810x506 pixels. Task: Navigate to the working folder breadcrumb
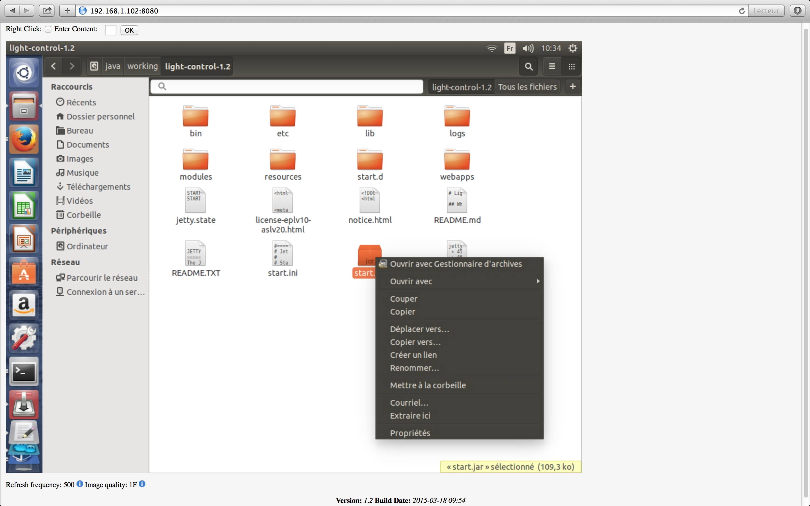coord(142,66)
